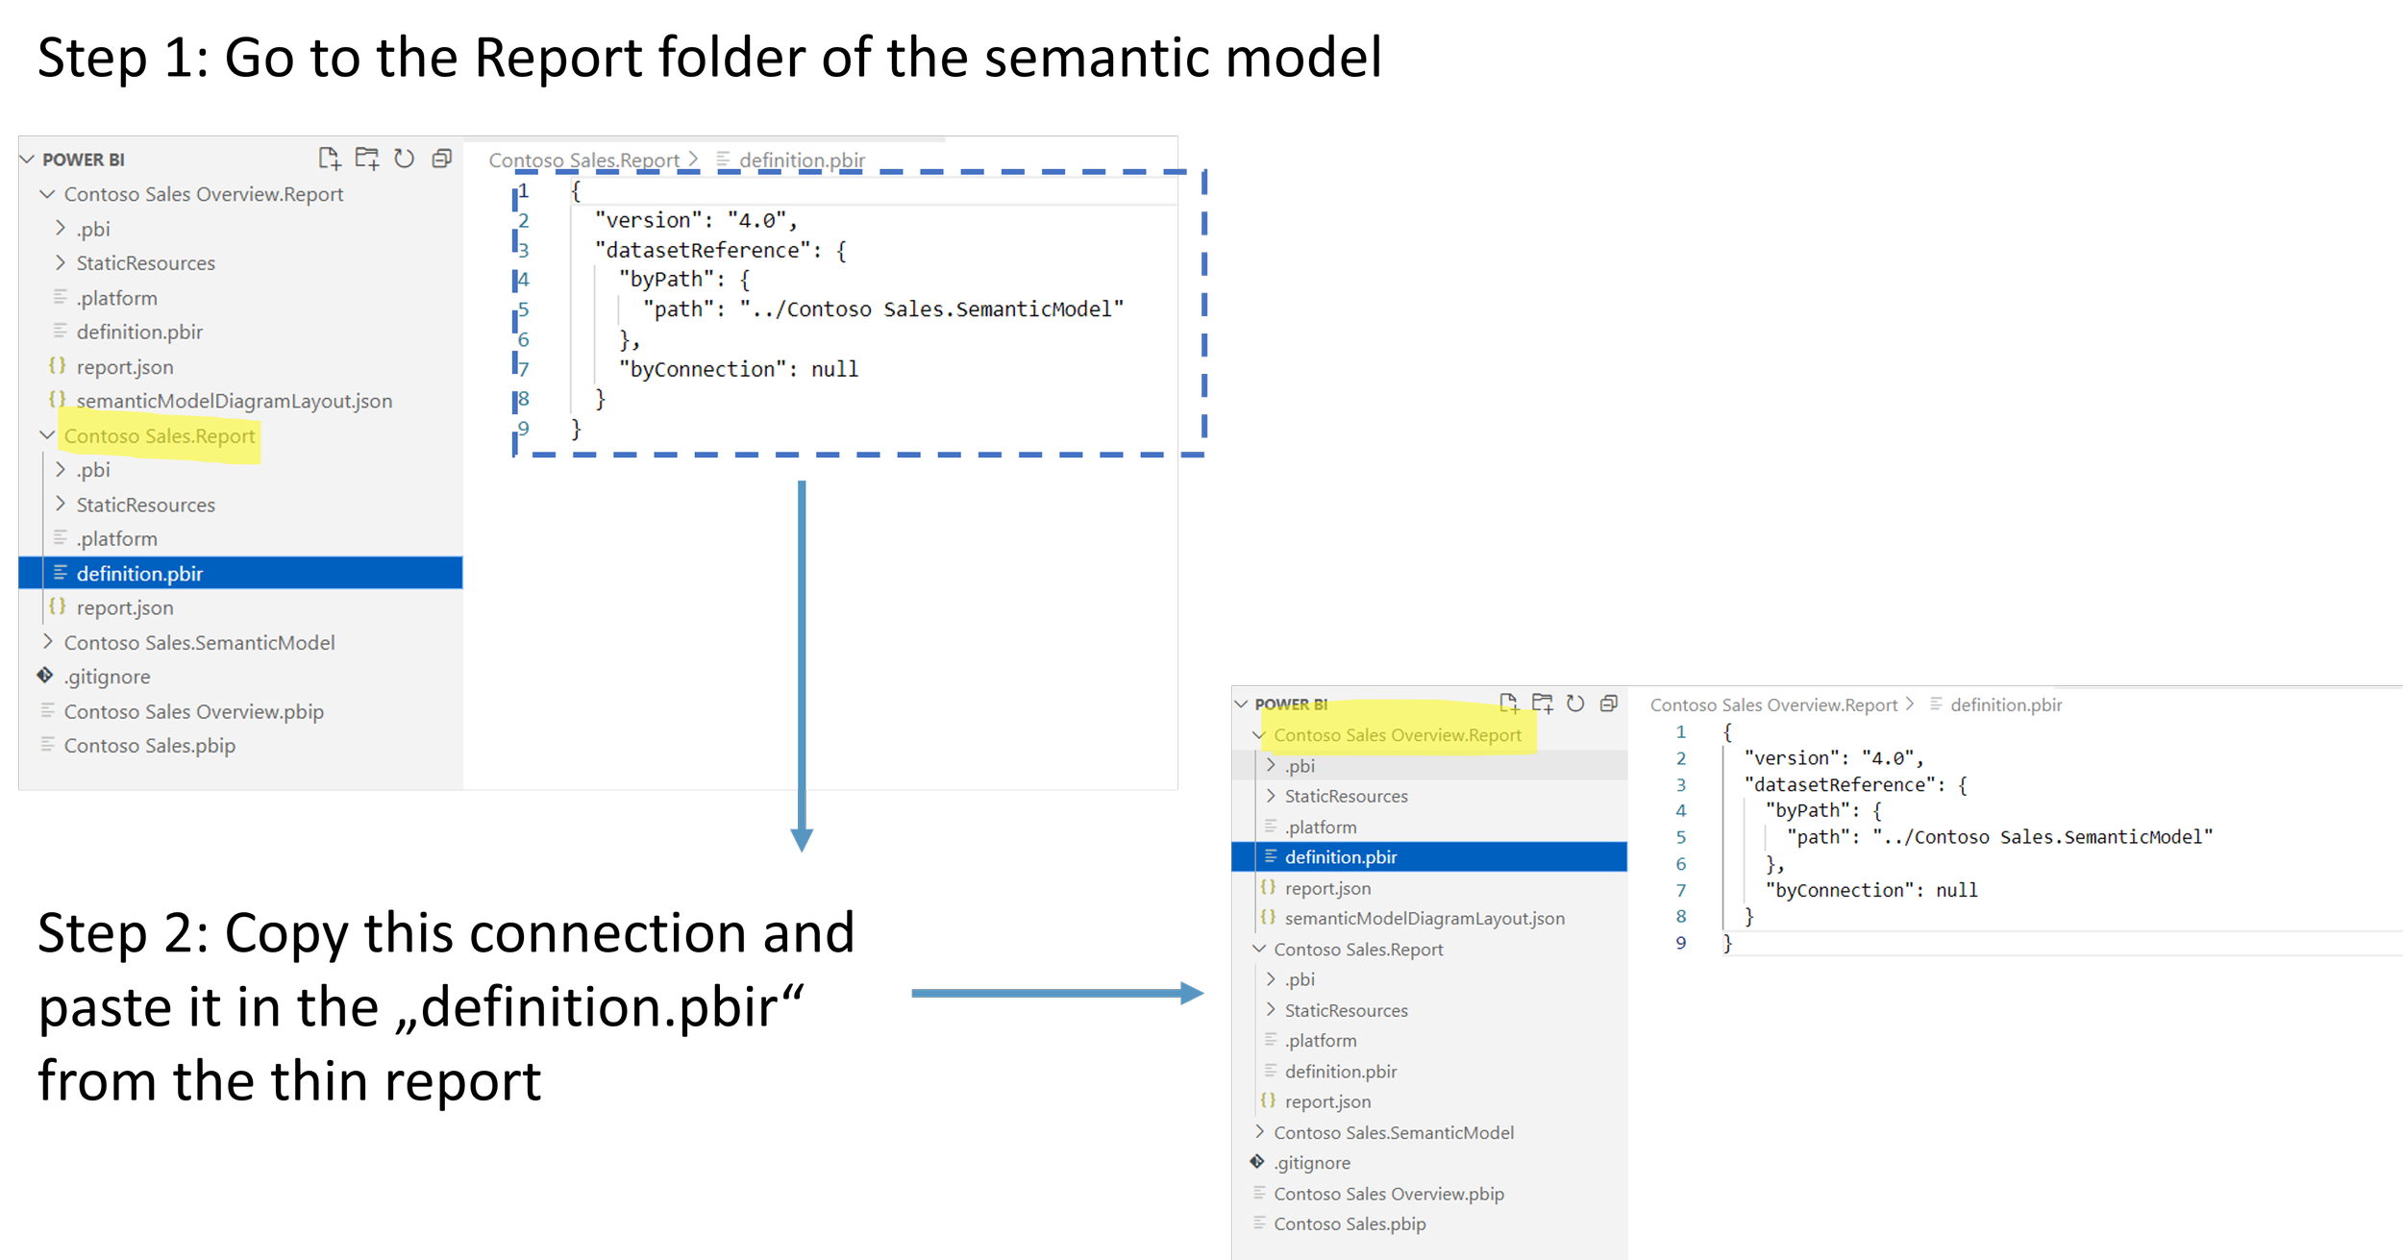This screenshot has height=1260, width=2403.
Task: Click the braces icon next to semanticModelDiagramLayout.json
Action: point(56,401)
